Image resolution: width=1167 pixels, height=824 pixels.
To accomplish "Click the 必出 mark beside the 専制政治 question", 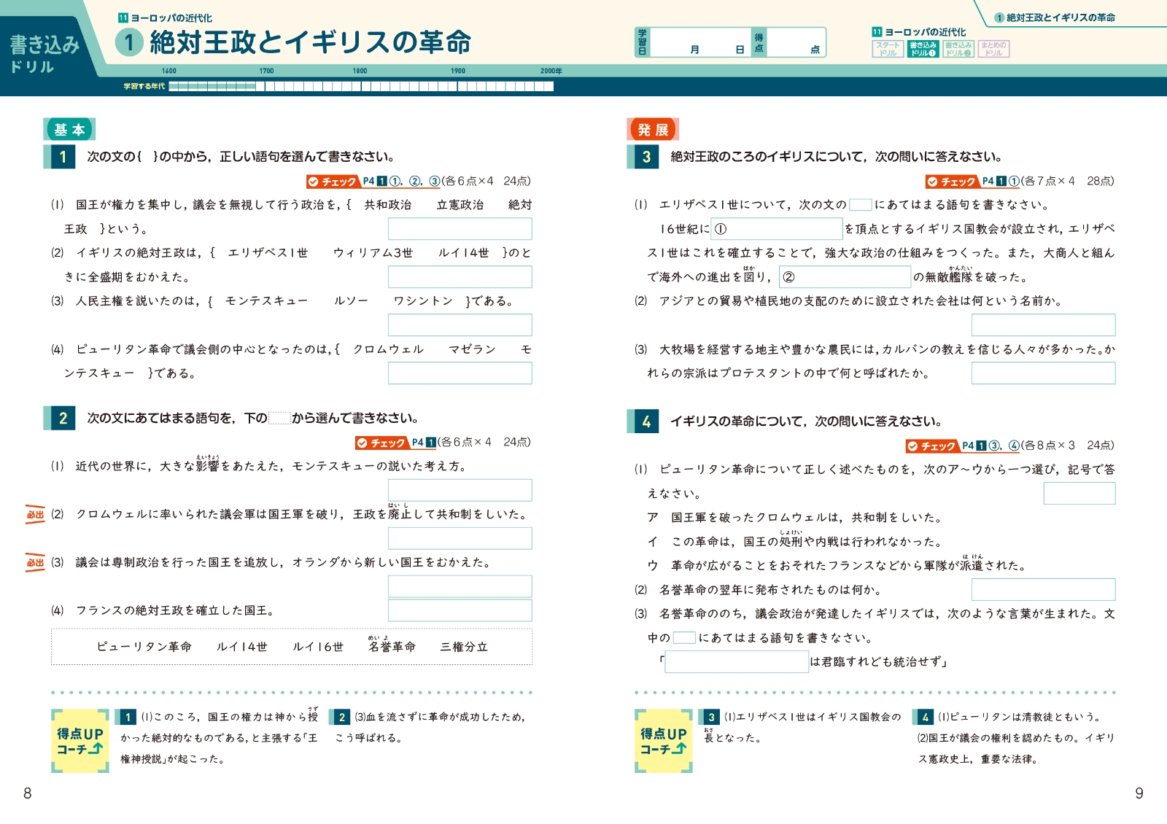I will click(35, 563).
